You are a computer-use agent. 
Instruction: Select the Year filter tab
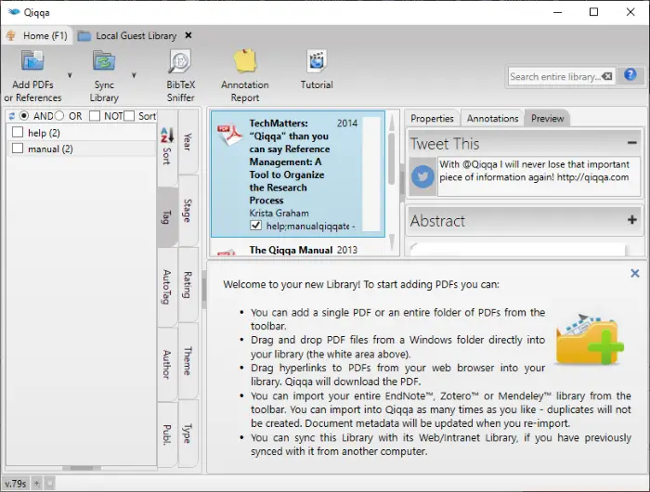click(188, 142)
